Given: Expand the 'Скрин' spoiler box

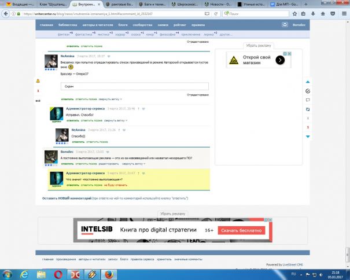Looking at the screenshot, I should tap(134, 87).
